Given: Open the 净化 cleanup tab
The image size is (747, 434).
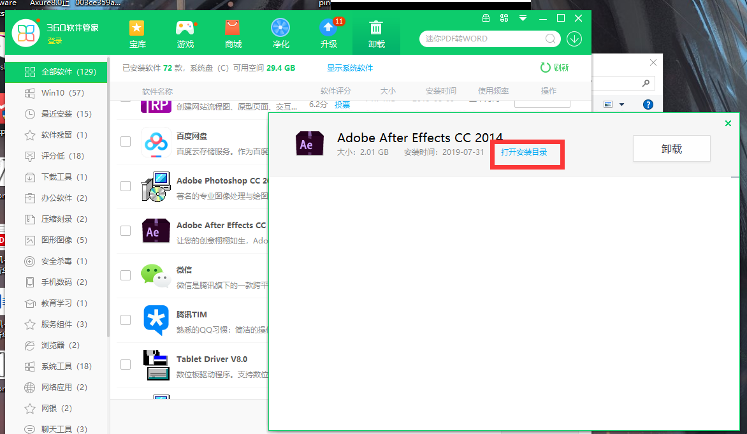Looking at the screenshot, I should [280, 34].
